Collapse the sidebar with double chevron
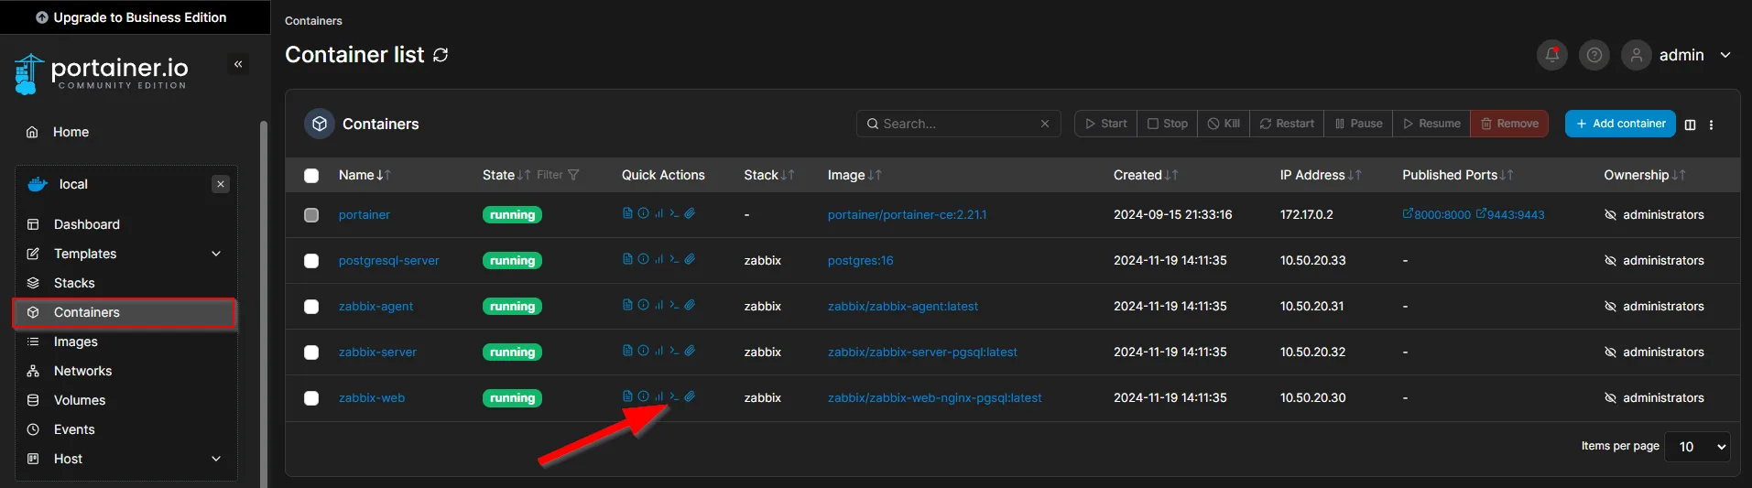 click(238, 64)
